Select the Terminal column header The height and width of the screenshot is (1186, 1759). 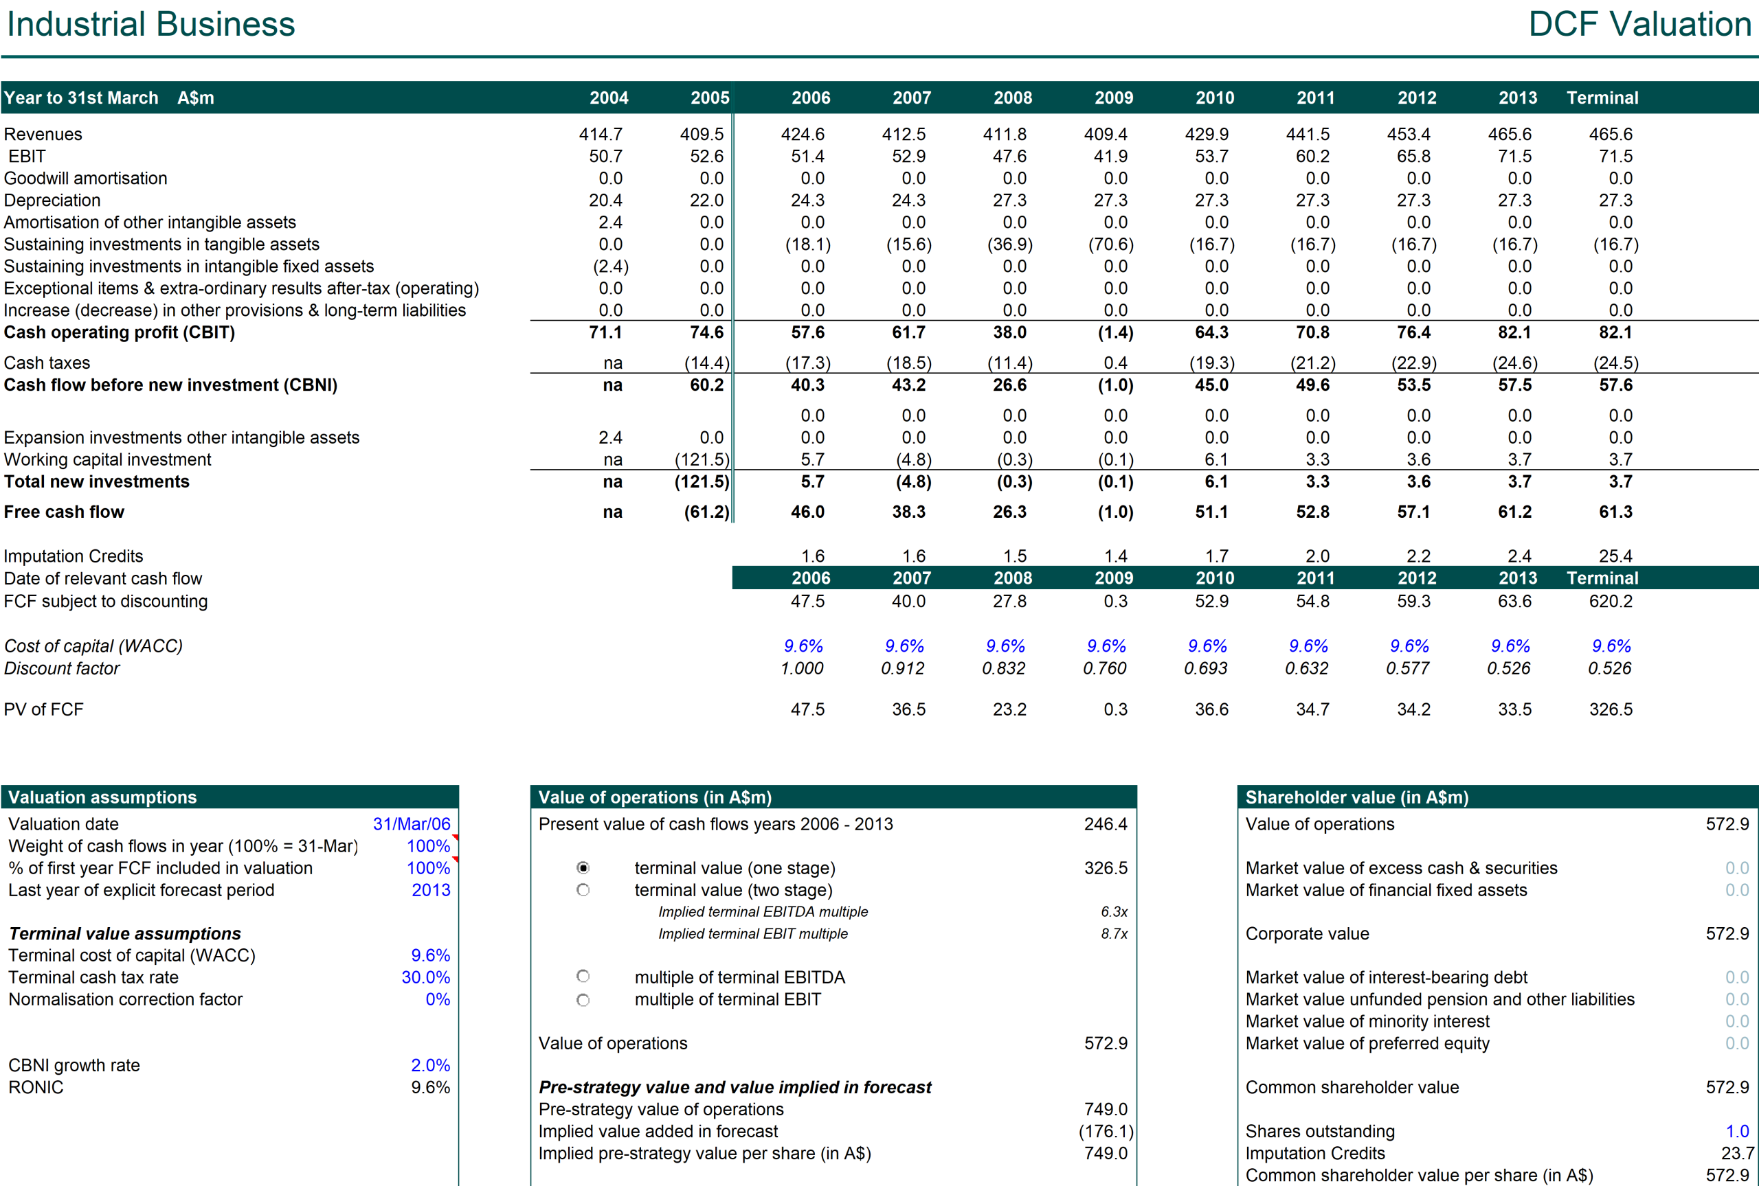1602,98
